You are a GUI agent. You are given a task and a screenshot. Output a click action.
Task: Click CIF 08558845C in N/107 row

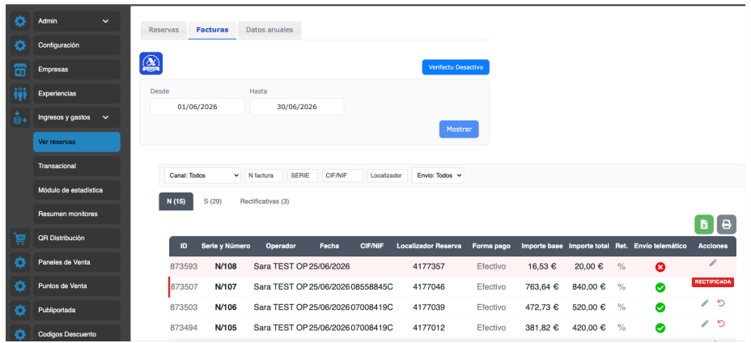tap(371, 287)
